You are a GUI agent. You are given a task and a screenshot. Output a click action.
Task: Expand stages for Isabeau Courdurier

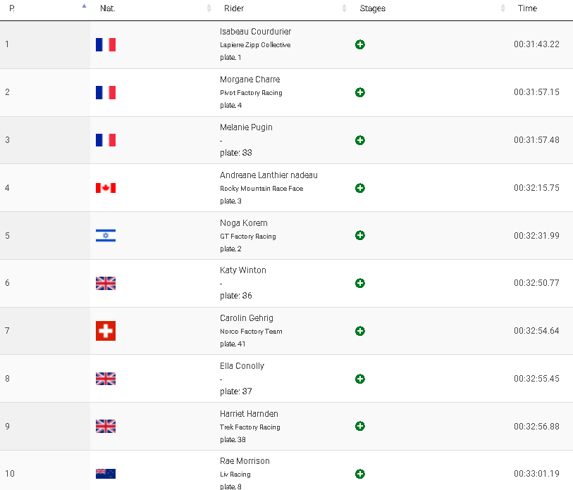pyautogui.click(x=360, y=44)
